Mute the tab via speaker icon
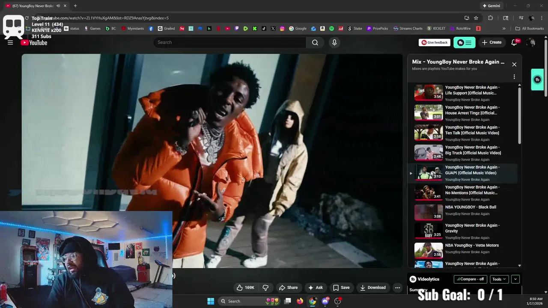This screenshot has width=548, height=308. (x=58, y=6)
